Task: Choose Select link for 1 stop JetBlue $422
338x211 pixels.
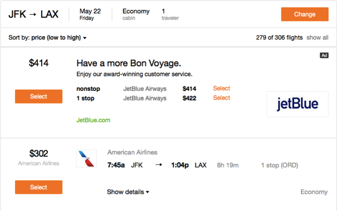Action: click(221, 98)
